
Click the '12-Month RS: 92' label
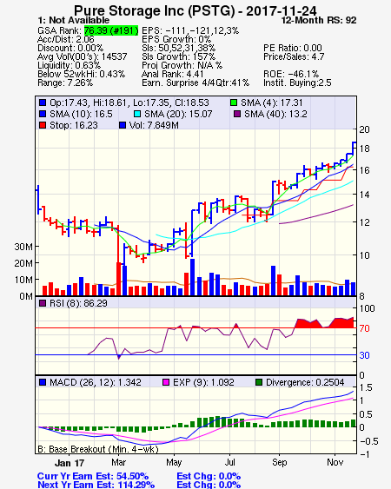(319, 20)
